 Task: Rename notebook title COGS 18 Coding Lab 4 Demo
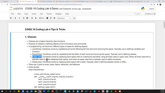(42, 9)
